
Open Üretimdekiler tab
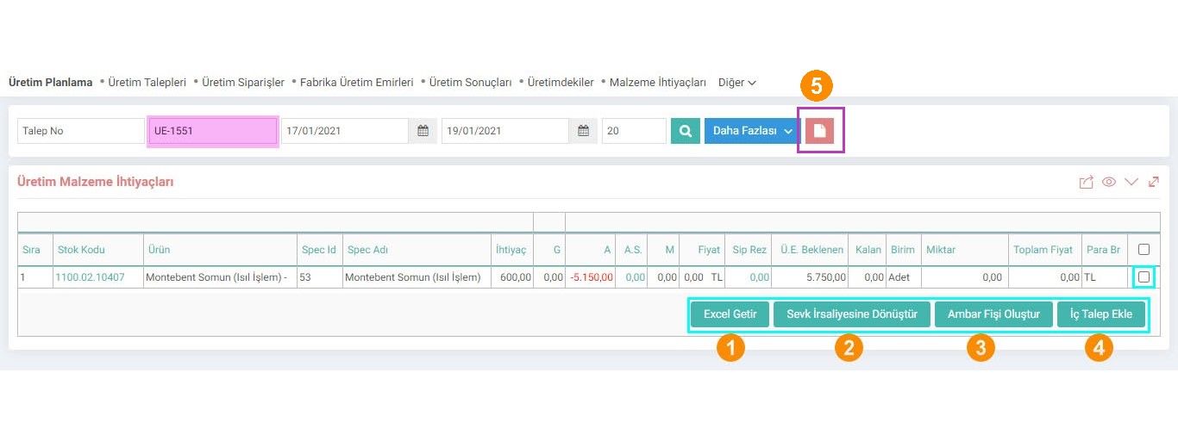[x=561, y=83]
